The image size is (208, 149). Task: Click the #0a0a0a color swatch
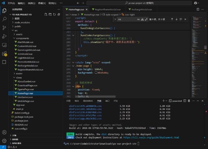click(96, 73)
